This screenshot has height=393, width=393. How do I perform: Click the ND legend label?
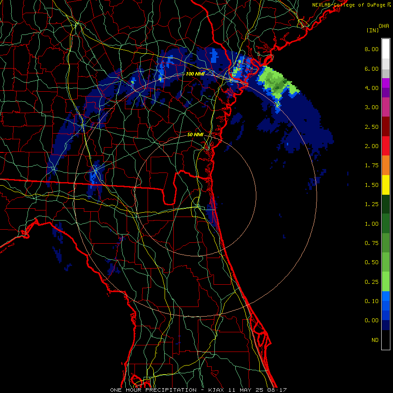(x=375, y=340)
